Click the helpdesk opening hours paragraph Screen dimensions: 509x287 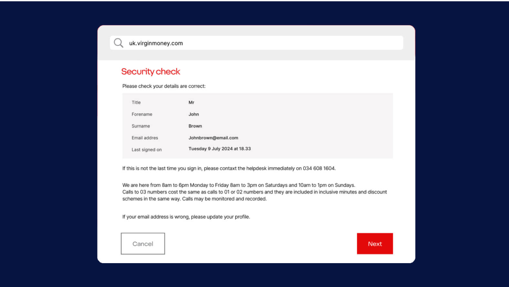tap(238, 185)
